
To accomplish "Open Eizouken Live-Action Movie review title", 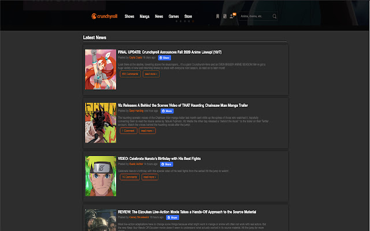I will (x=187, y=212).
